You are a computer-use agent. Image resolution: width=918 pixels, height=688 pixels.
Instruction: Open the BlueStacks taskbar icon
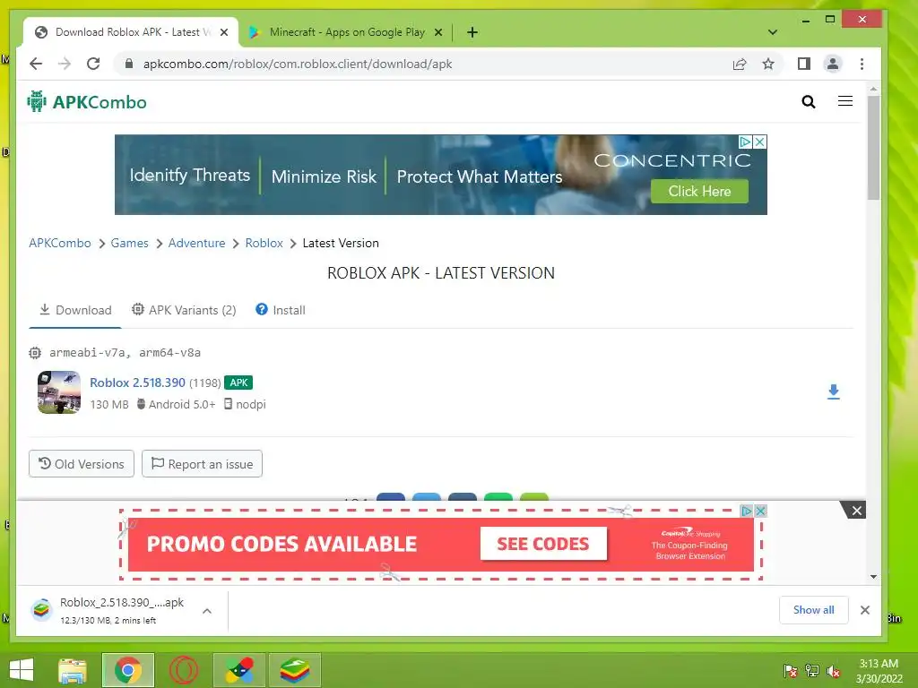[294, 670]
